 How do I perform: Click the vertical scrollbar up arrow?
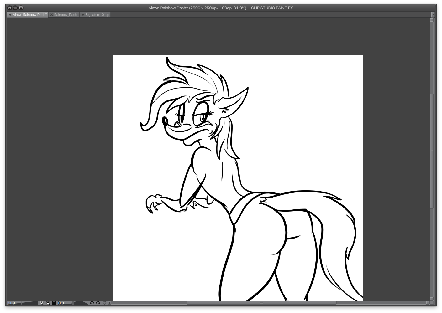tap(432, 20)
